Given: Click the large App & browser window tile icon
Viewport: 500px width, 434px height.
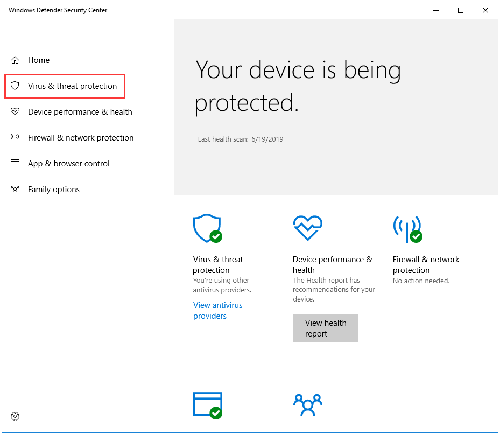Looking at the screenshot, I should point(208,405).
